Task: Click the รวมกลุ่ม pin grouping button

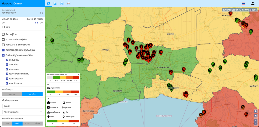Action: click(12, 94)
